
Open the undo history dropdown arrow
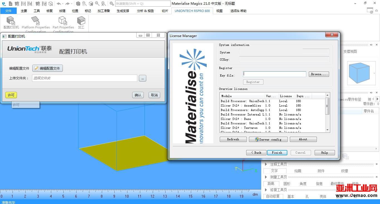click(x=63, y=4)
